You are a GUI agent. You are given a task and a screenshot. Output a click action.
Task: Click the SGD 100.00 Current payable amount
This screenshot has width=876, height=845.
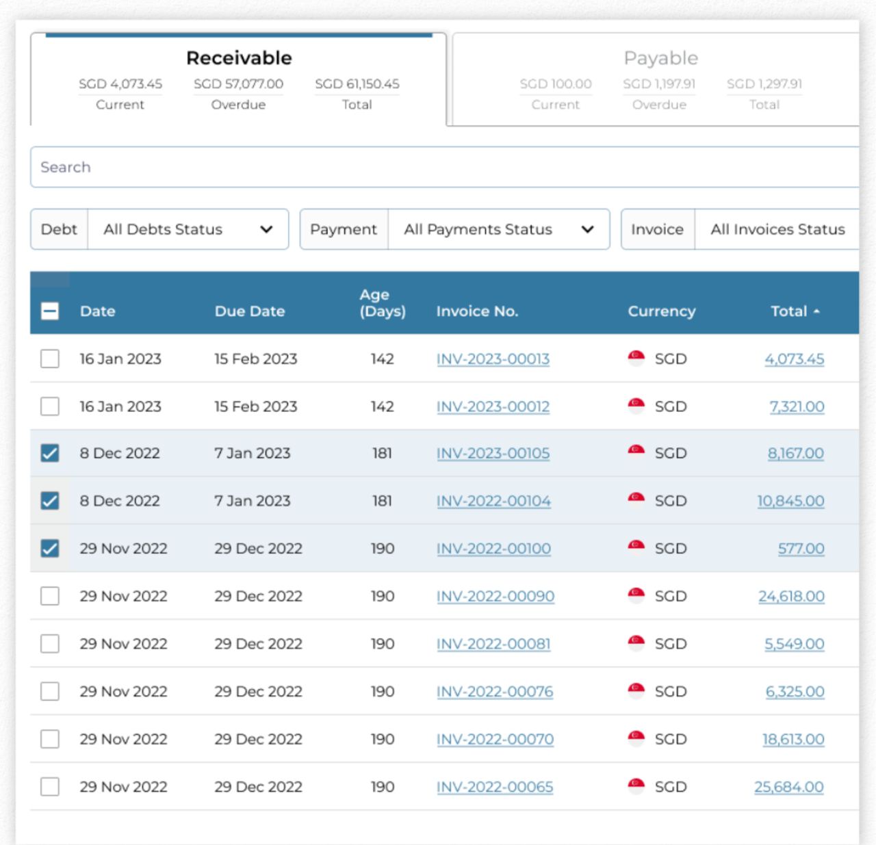[x=555, y=84]
